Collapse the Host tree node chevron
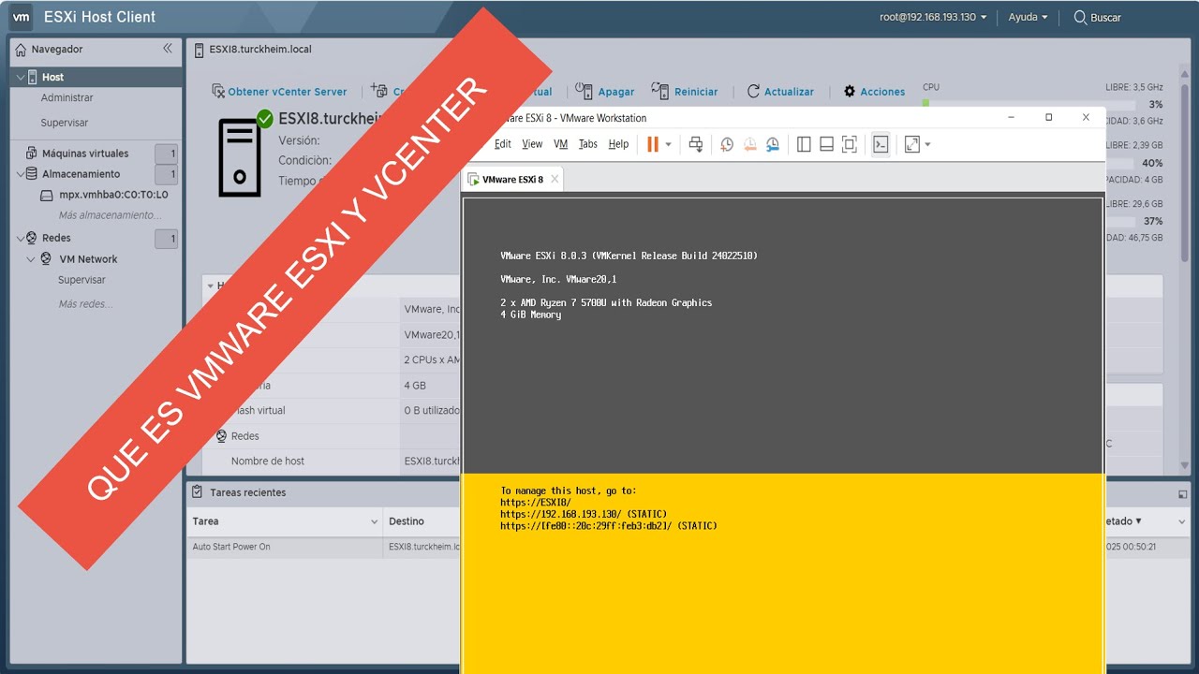The height and width of the screenshot is (674, 1199). (21, 77)
